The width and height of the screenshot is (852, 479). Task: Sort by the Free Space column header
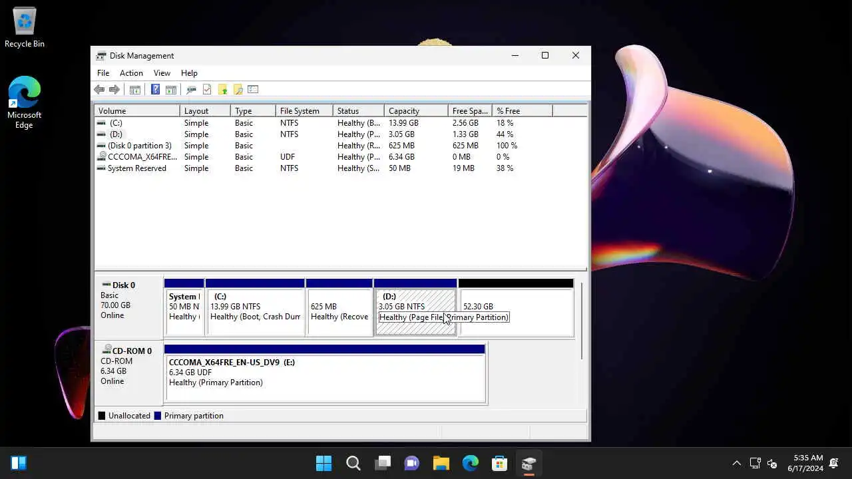point(470,111)
